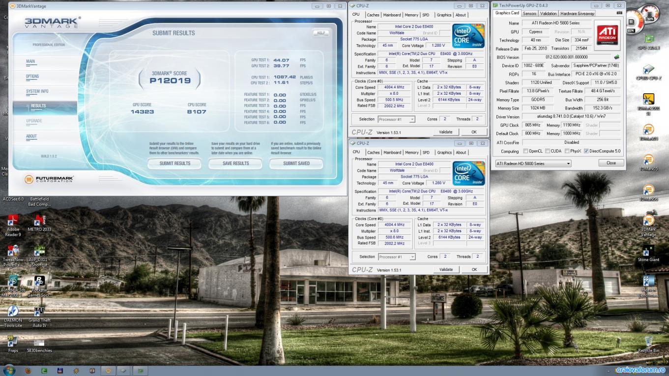Click the BIOS Version field in GPU-Z

(567, 57)
